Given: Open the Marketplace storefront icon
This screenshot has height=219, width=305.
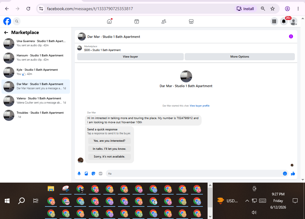Looking at the screenshot, I should point(191,21).
